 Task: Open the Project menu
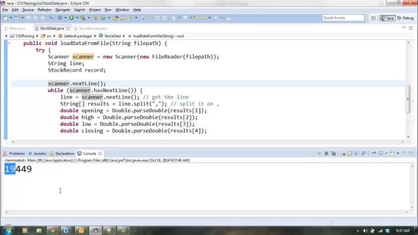(x=95, y=10)
